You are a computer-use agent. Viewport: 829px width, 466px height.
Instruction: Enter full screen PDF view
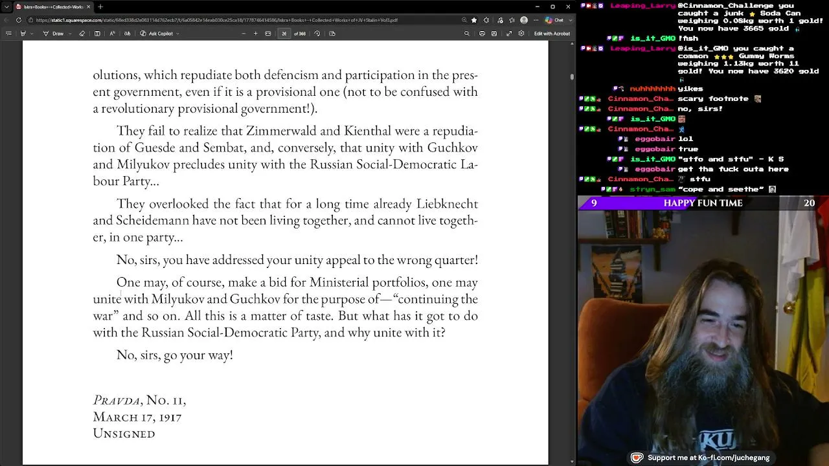pyautogui.click(x=509, y=34)
